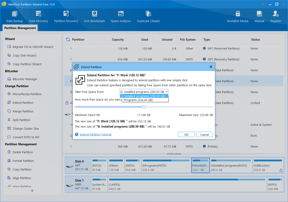Click the Active & System status cell
Viewport: 288px width, 202px height.
(261, 125)
